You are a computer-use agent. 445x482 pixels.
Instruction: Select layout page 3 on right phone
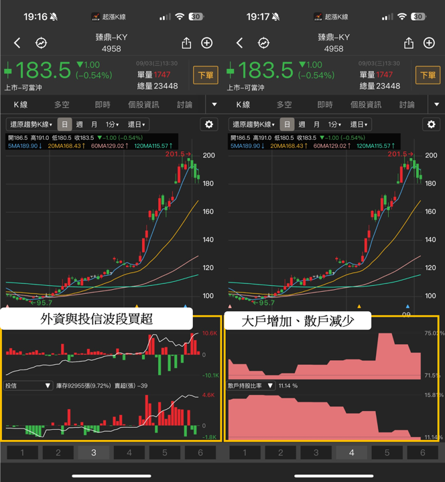click(x=316, y=453)
